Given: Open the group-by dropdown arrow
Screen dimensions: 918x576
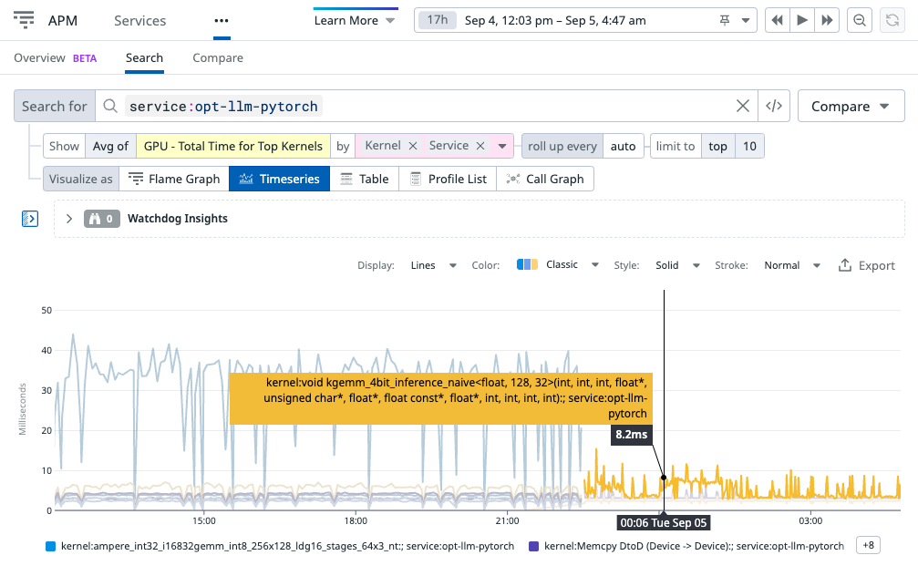Looking at the screenshot, I should [x=502, y=146].
